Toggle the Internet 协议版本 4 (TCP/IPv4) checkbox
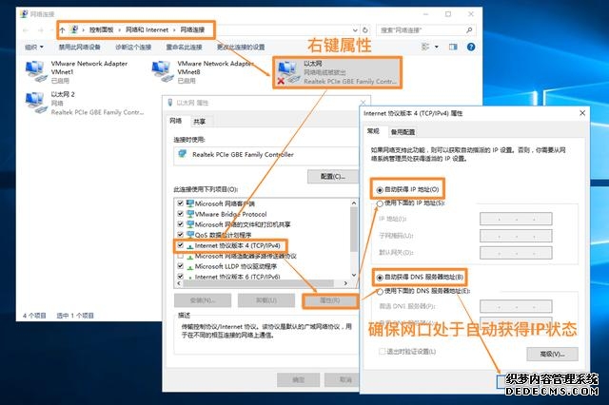The height and width of the screenshot is (405, 609). point(180,245)
